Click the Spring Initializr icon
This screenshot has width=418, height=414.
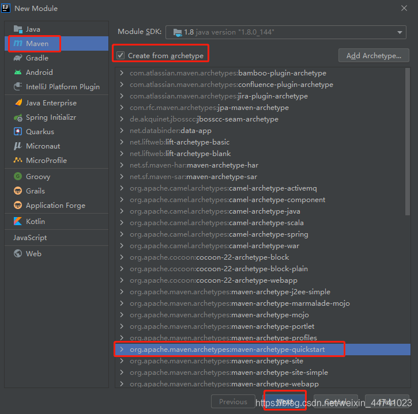[18, 117]
